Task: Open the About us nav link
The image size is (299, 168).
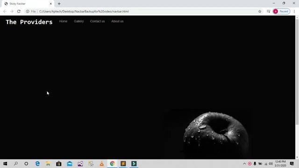Action: tap(117, 21)
